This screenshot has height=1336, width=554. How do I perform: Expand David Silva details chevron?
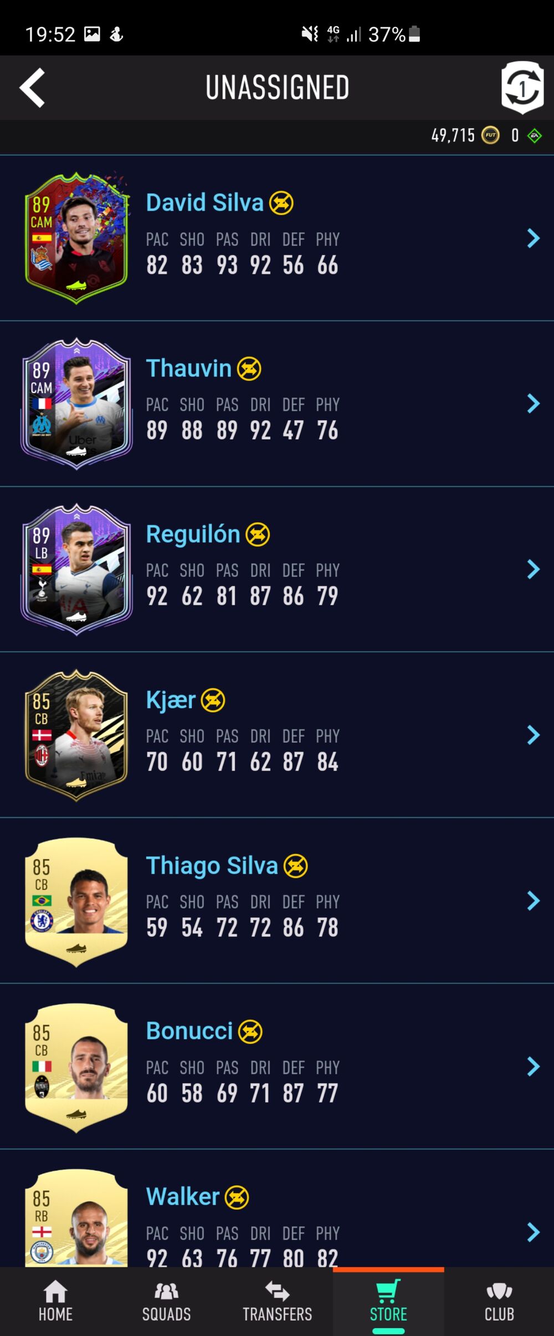(x=534, y=238)
